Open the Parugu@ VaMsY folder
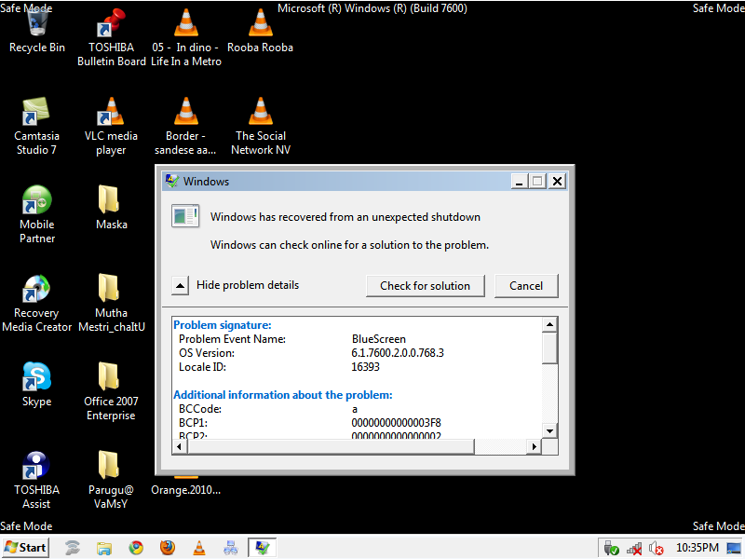The image size is (745, 559). coord(111,480)
